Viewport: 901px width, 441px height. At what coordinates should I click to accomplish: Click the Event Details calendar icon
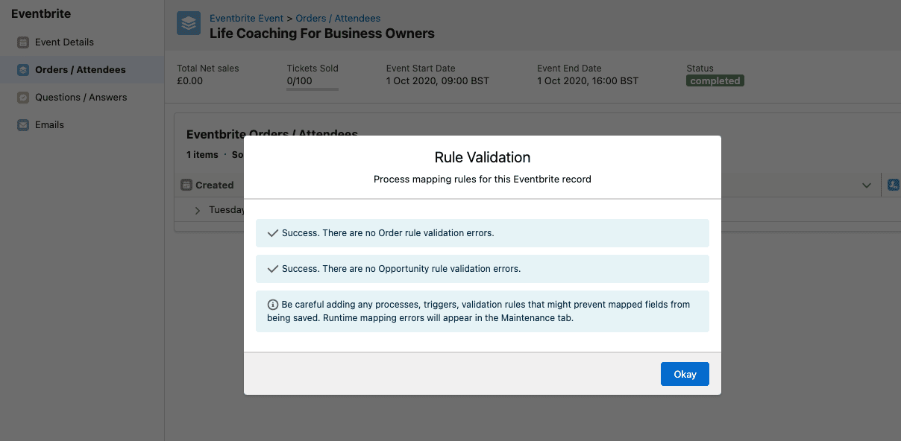point(23,42)
